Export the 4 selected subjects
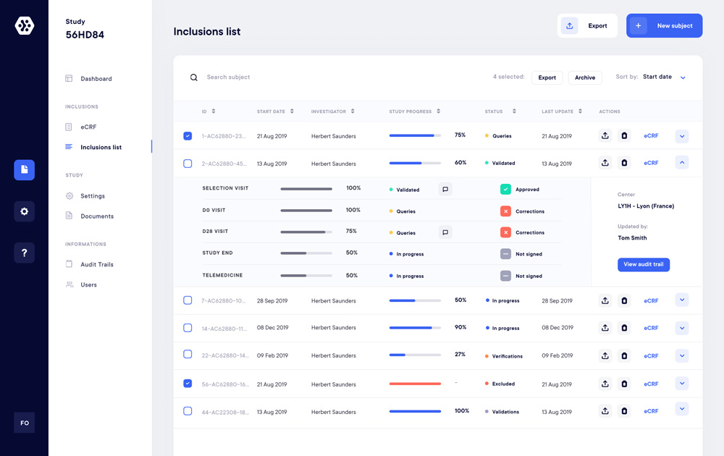The width and height of the screenshot is (724, 456). coord(547,77)
